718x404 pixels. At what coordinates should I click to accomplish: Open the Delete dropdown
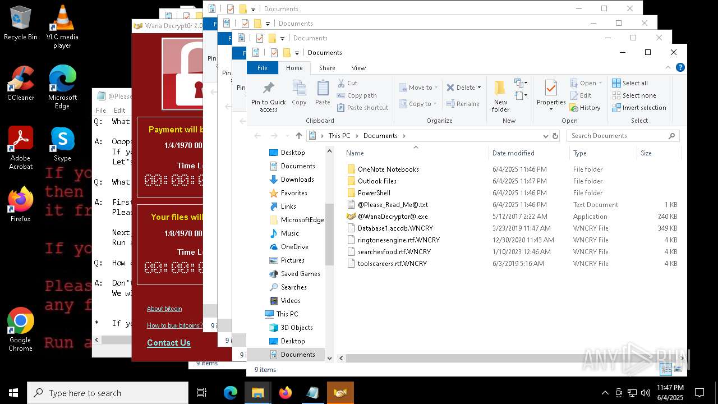(x=463, y=88)
